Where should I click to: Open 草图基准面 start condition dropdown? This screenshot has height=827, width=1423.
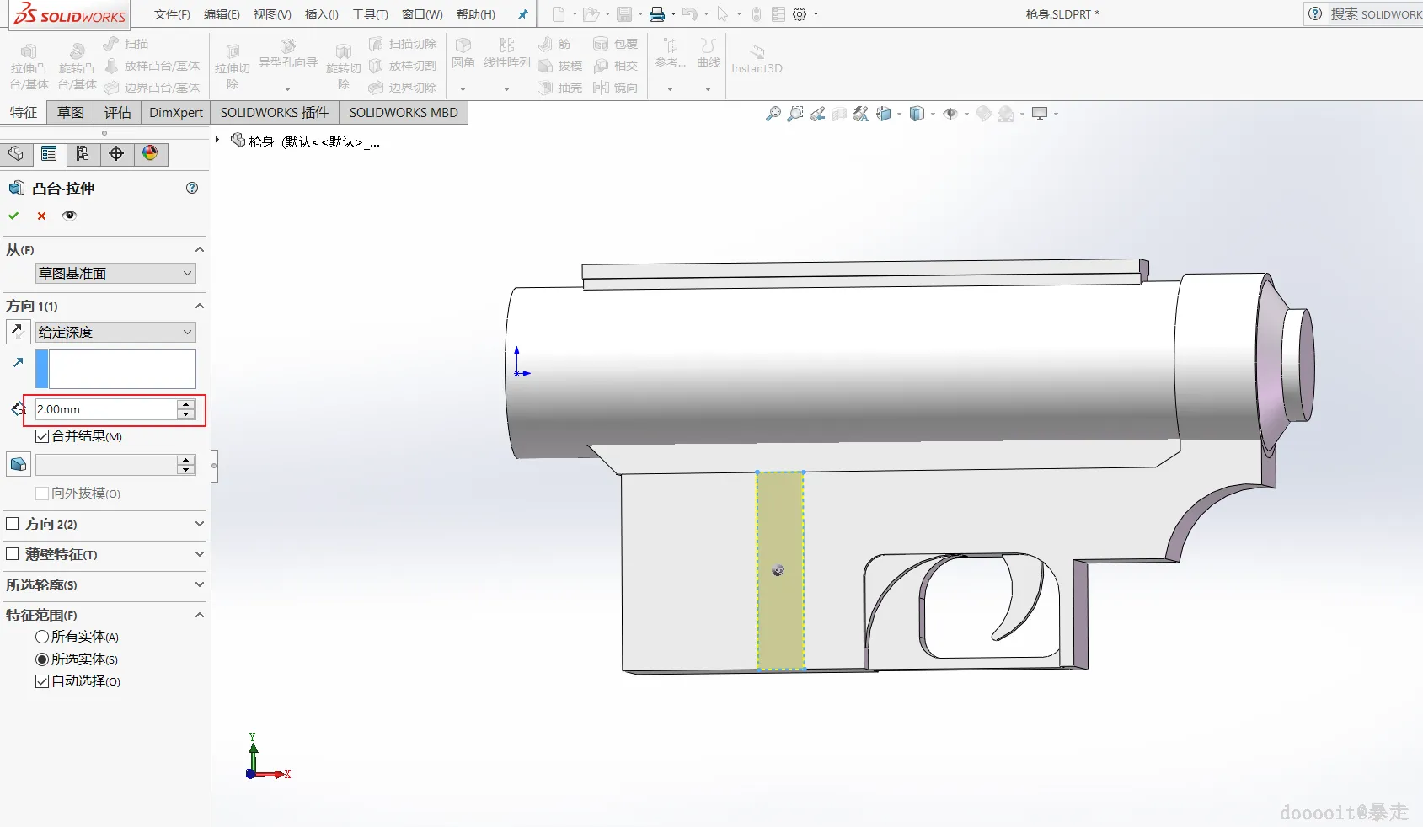(115, 274)
